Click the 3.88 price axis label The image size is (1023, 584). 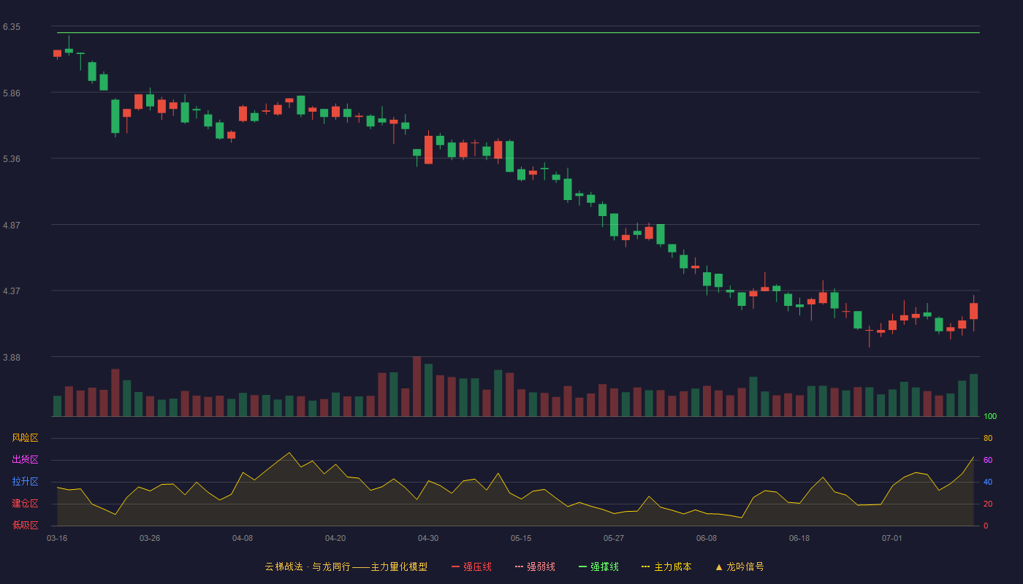(12, 358)
